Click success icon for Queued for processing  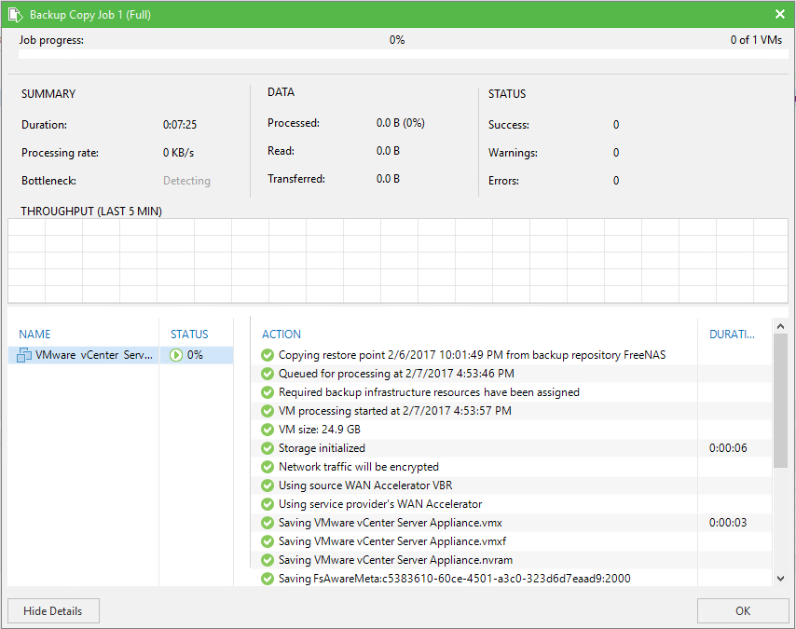268,375
